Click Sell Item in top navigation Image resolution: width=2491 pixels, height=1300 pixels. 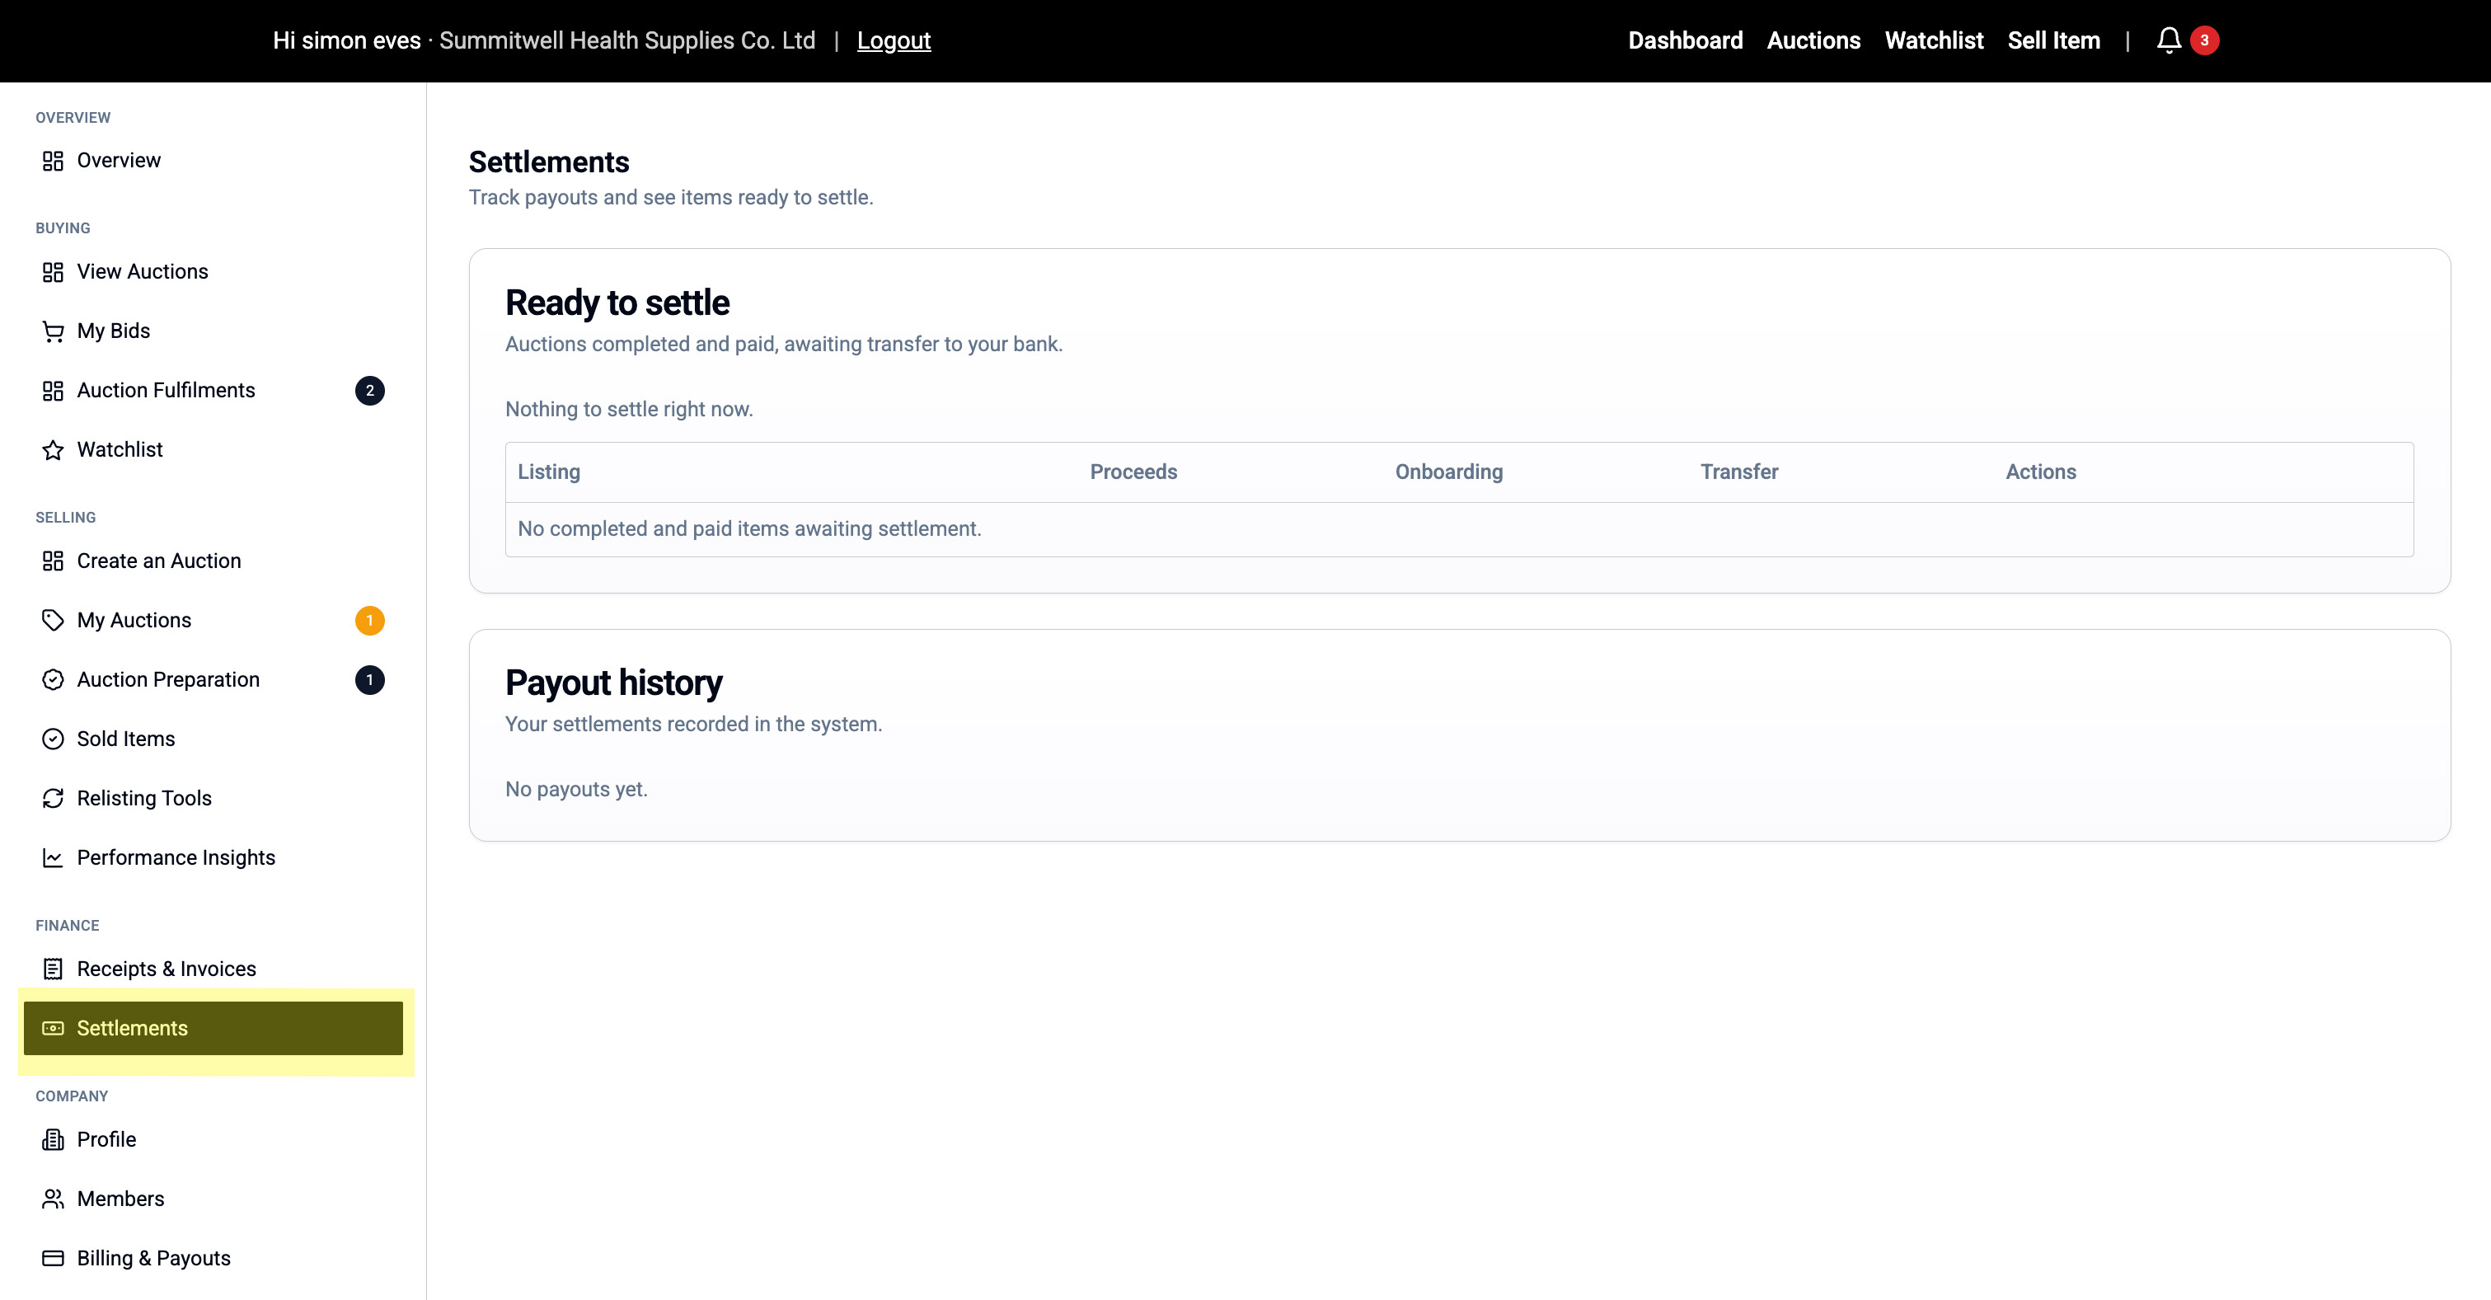pyautogui.click(x=2053, y=40)
